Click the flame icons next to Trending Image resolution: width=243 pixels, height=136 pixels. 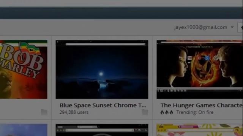167,112
